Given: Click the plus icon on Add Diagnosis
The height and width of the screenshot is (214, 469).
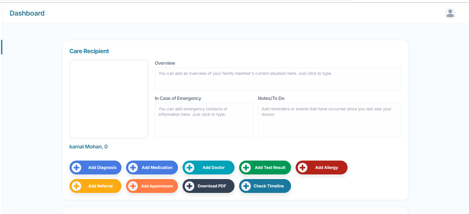Looking at the screenshot, I should click(x=76, y=168).
